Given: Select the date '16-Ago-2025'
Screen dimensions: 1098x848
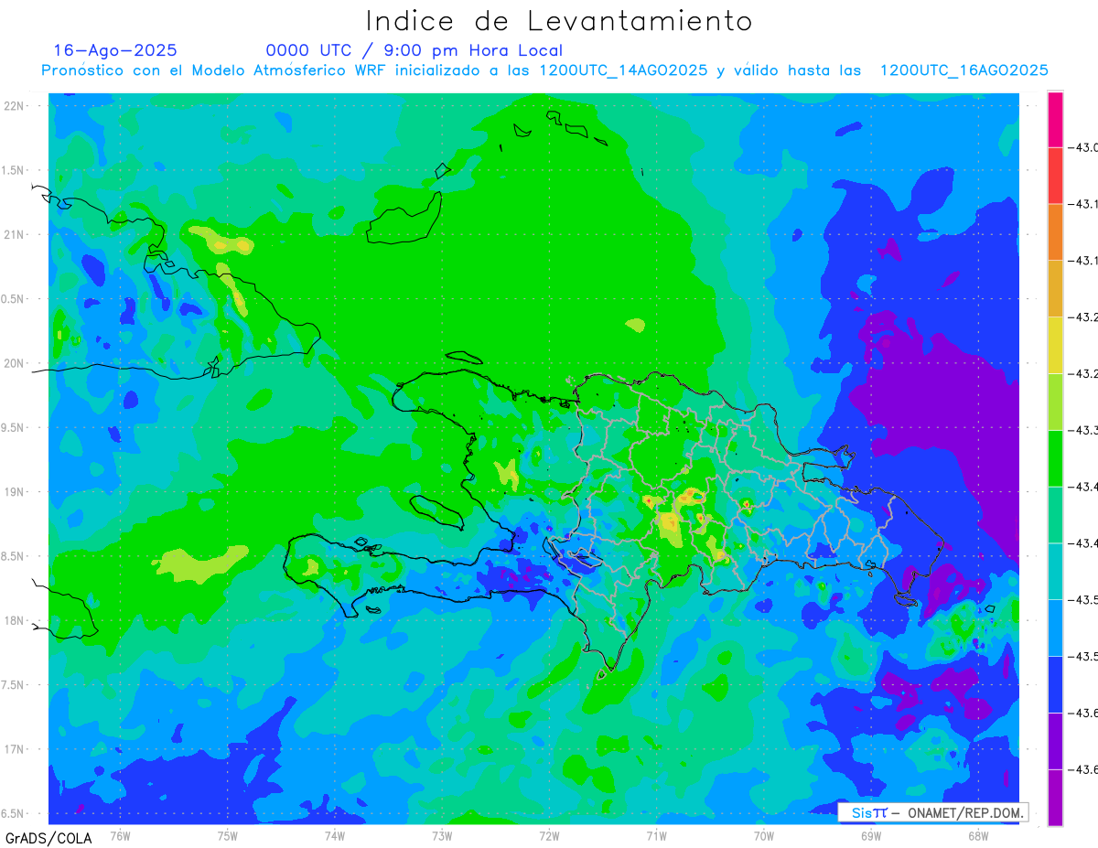Looking at the screenshot, I should (115, 50).
